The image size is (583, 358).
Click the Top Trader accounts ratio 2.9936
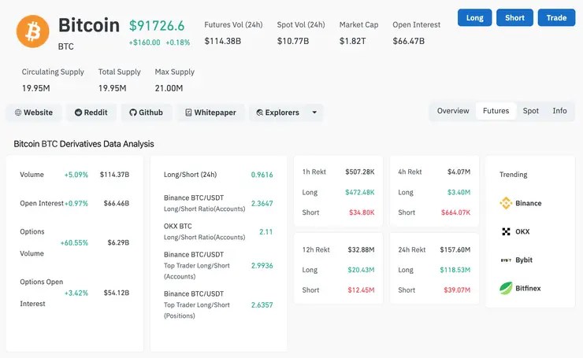coord(262,265)
